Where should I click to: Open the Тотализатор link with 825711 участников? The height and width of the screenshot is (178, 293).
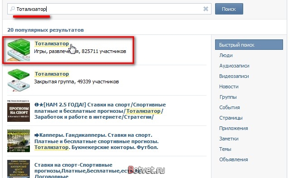pos(52,43)
